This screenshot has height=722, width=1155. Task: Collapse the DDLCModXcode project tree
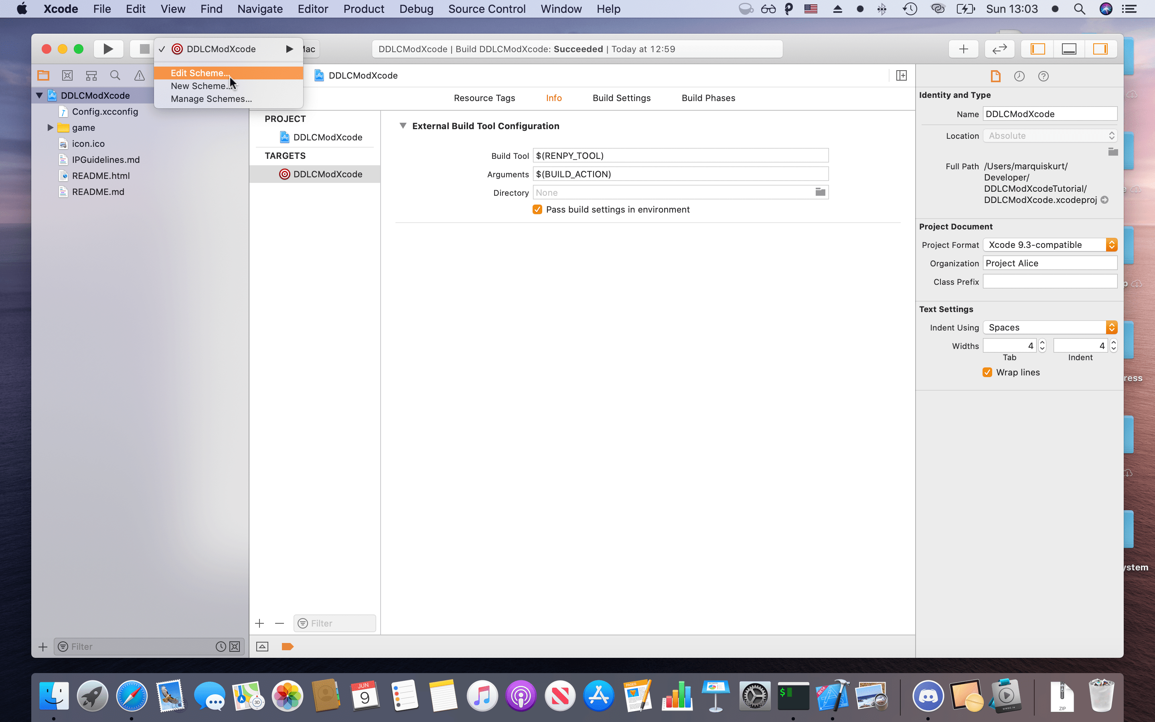tap(40, 95)
